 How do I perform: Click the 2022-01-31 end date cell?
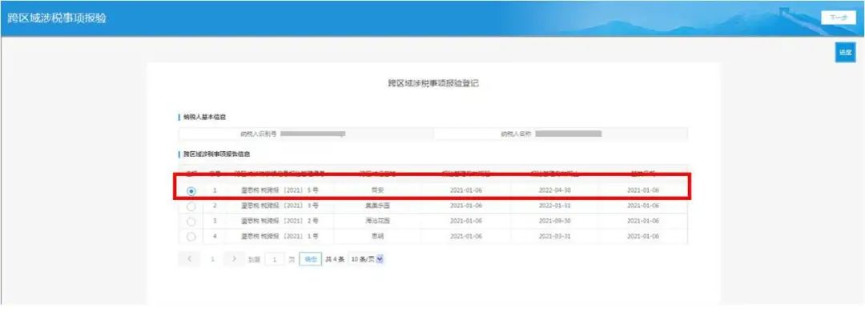click(x=553, y=206)
